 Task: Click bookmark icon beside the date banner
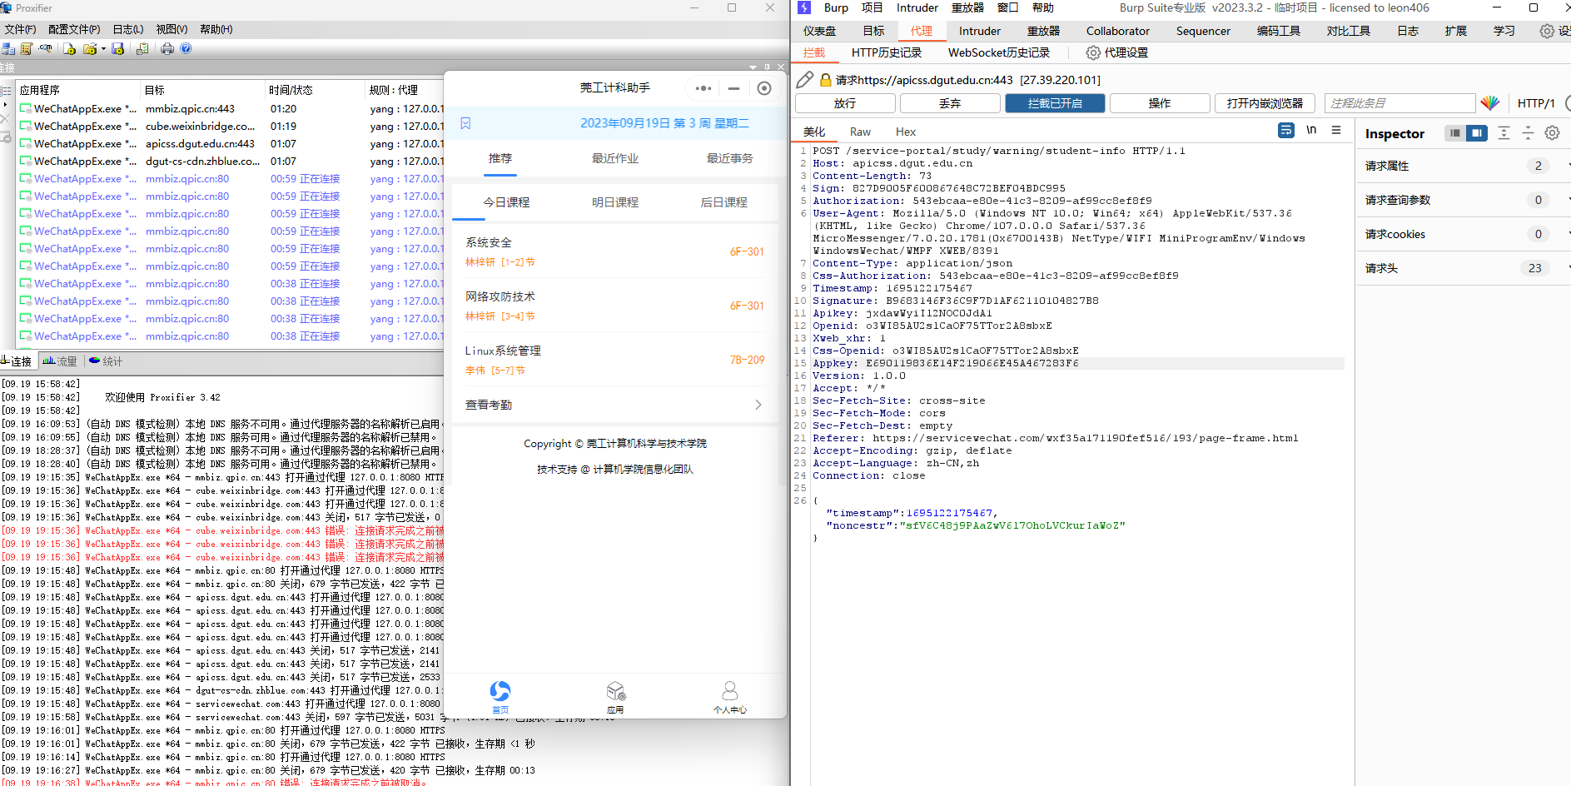(x=465, y=123)
